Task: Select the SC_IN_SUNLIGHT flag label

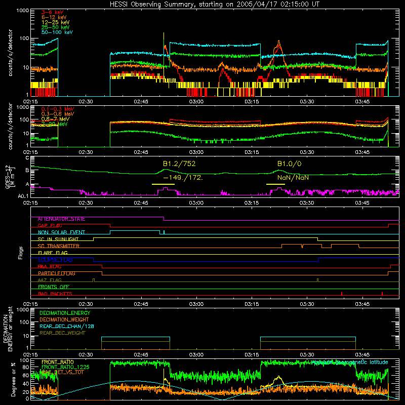Action: [58, 239]
